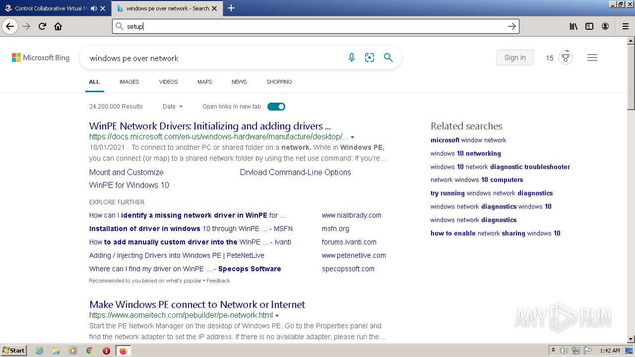Viewport: 635px width, 357px height.
Task: Click the volume icon in system tray
Action: 564,351
